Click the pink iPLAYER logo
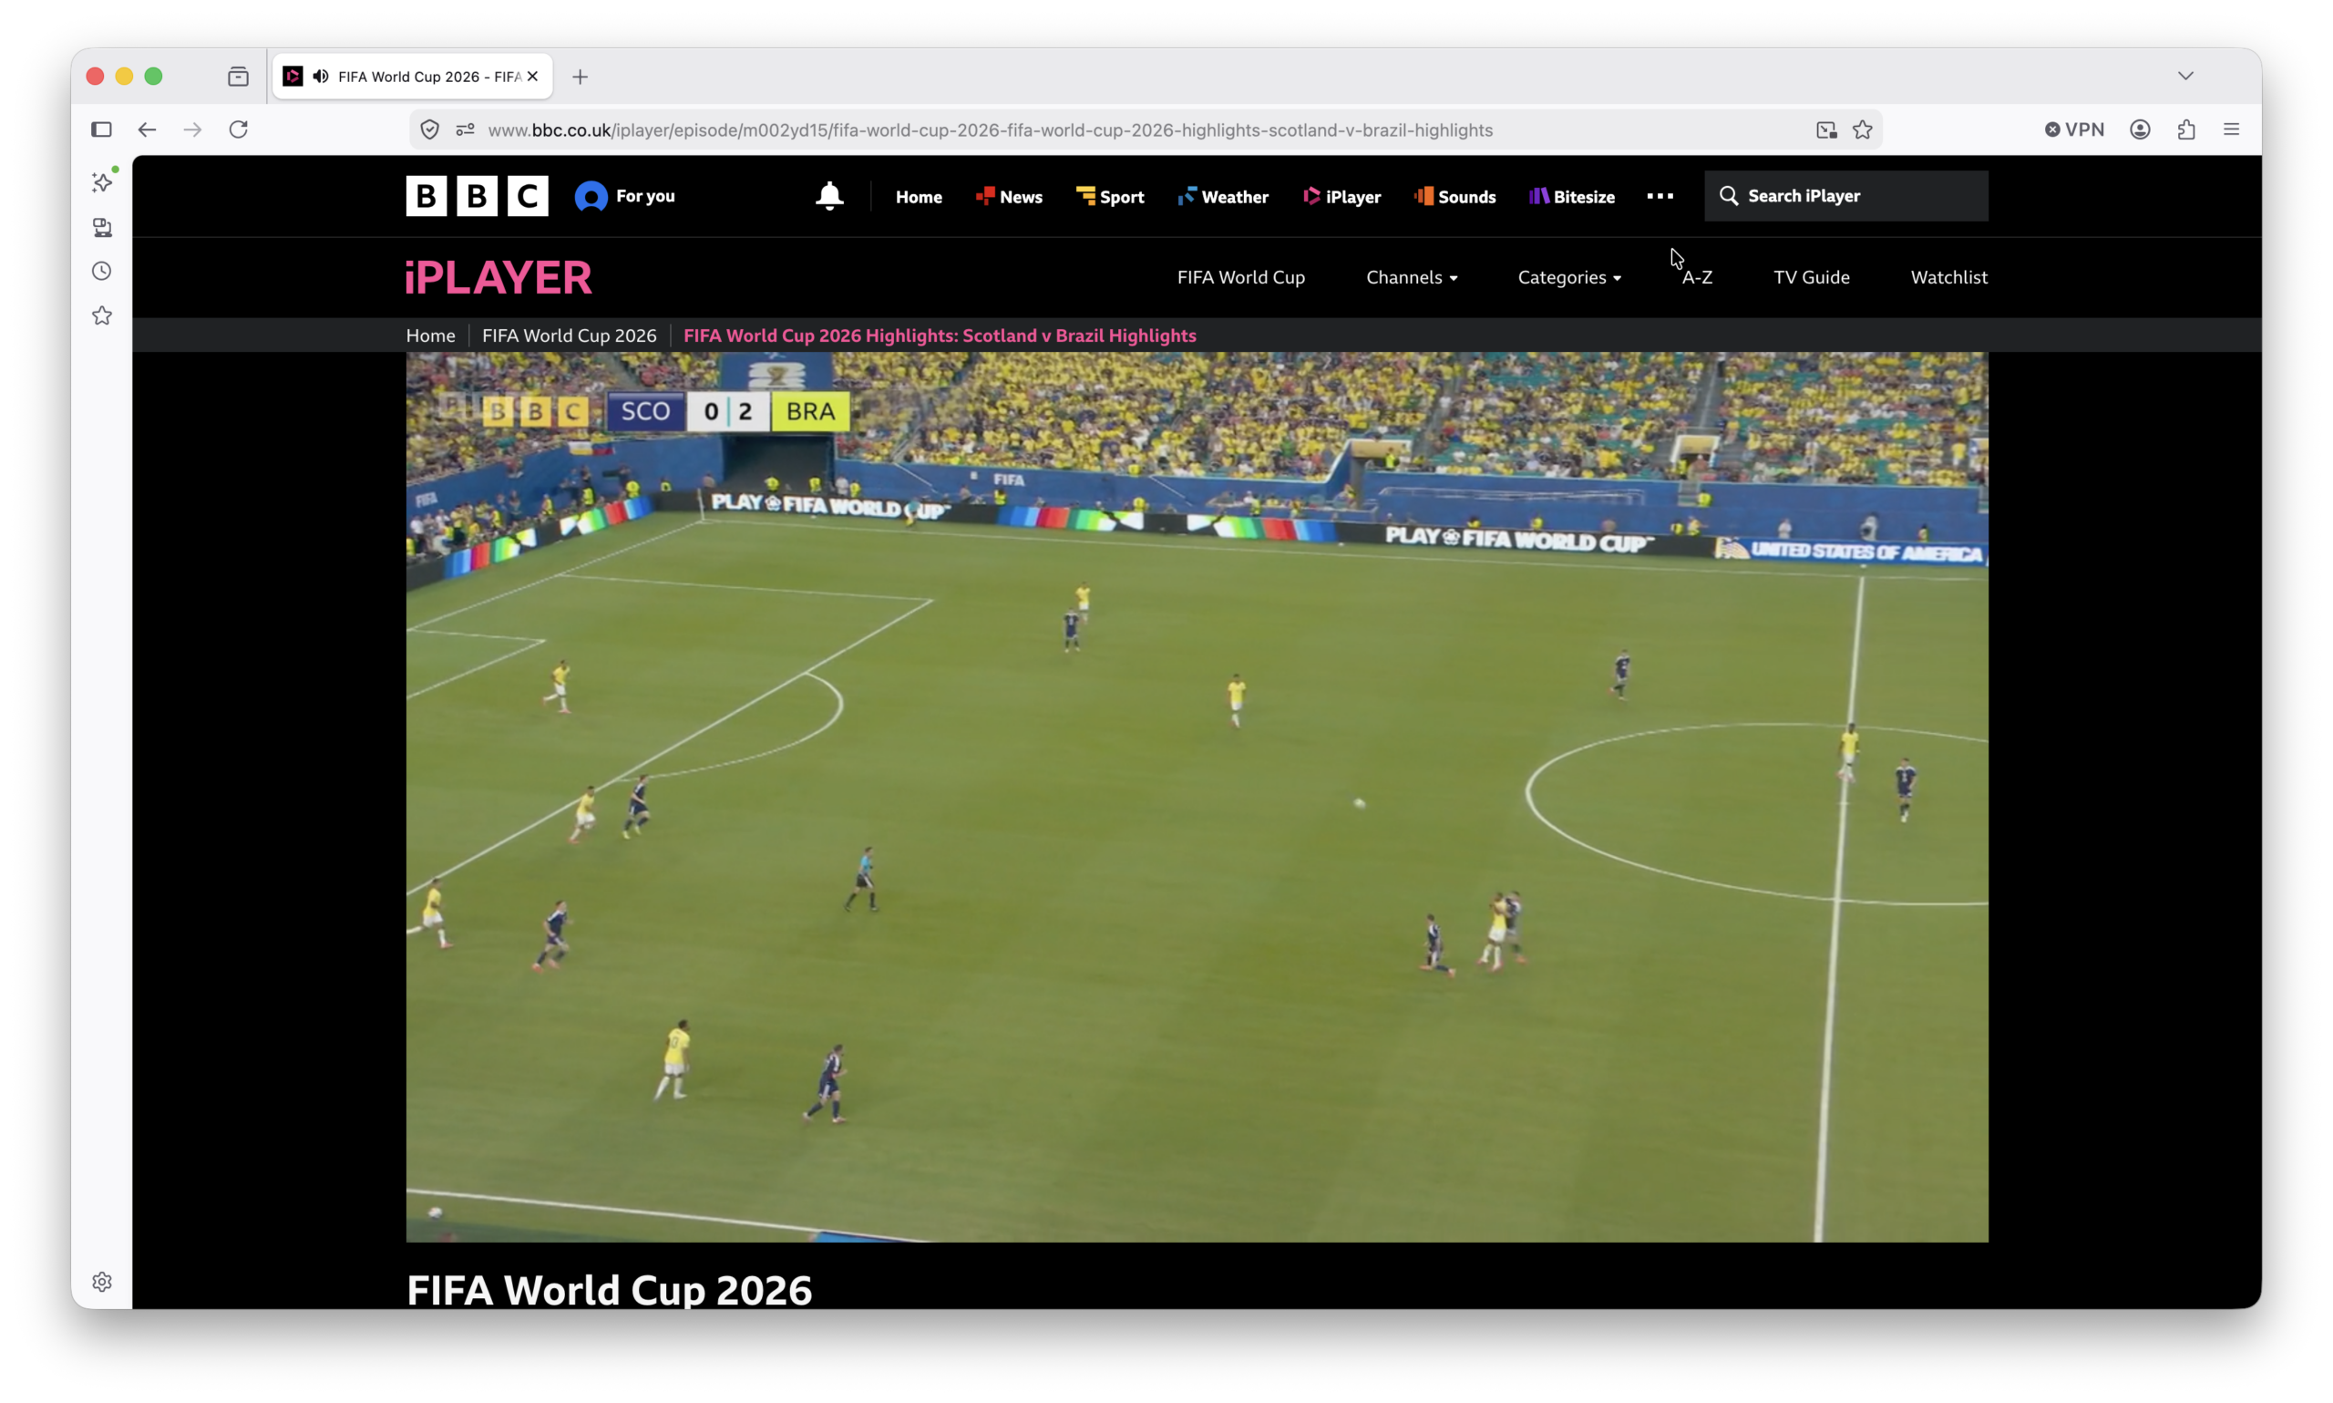This screenshot has width=2333, height=1403. (498, 277)
